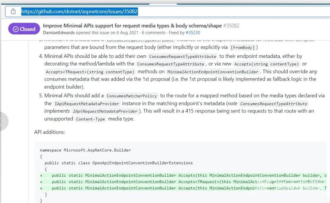Image resolution: width=330 pixels, height=203 pixels.
Task: Click the gray circular button at the left edge
Action: click(x=2, y=121)
